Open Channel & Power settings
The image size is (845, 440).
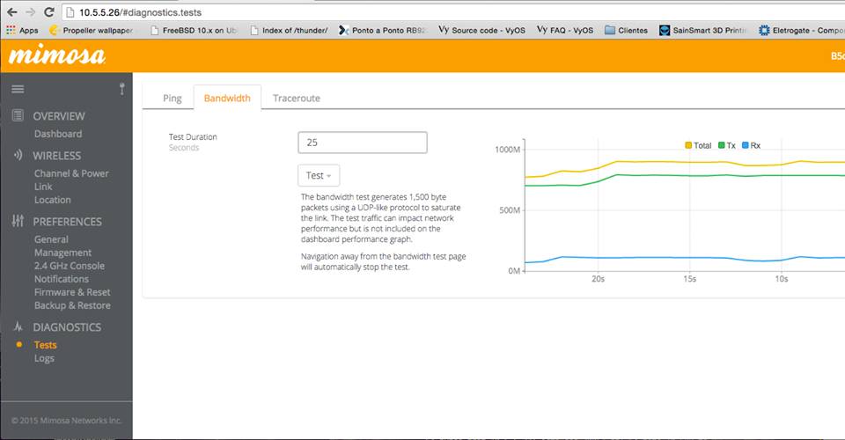71,173
